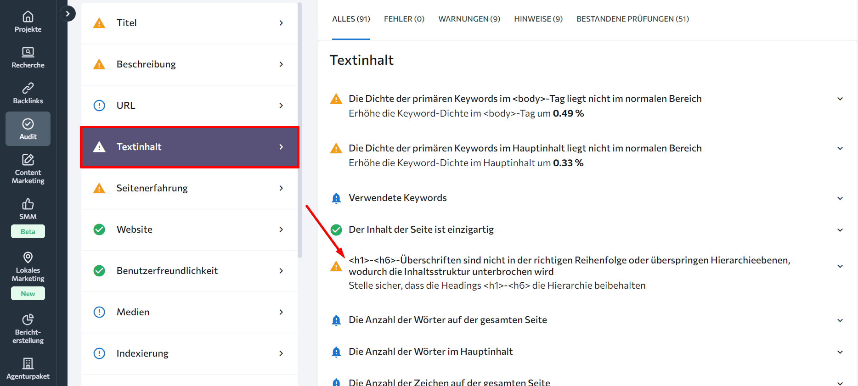The height and width of the screenshot is (386, 858).
Task: Click bell icon beside Verwendete Keywords
Action: (x=336, y=198)
